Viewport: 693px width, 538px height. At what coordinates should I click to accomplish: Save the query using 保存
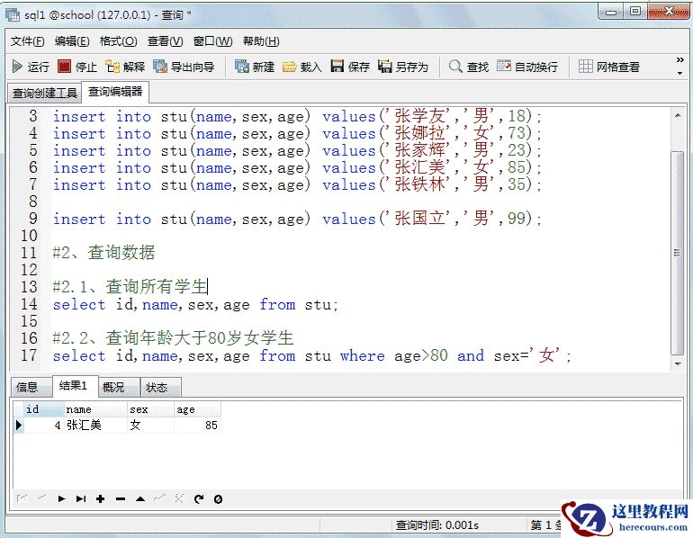tap(350, 67)
